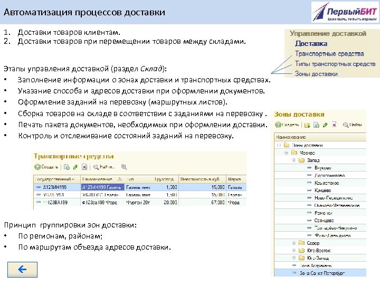Screen dimensions: 380x285
Task: Click cancel-search icon in Транспортные средства toolbar
Action: click(124, 167)
